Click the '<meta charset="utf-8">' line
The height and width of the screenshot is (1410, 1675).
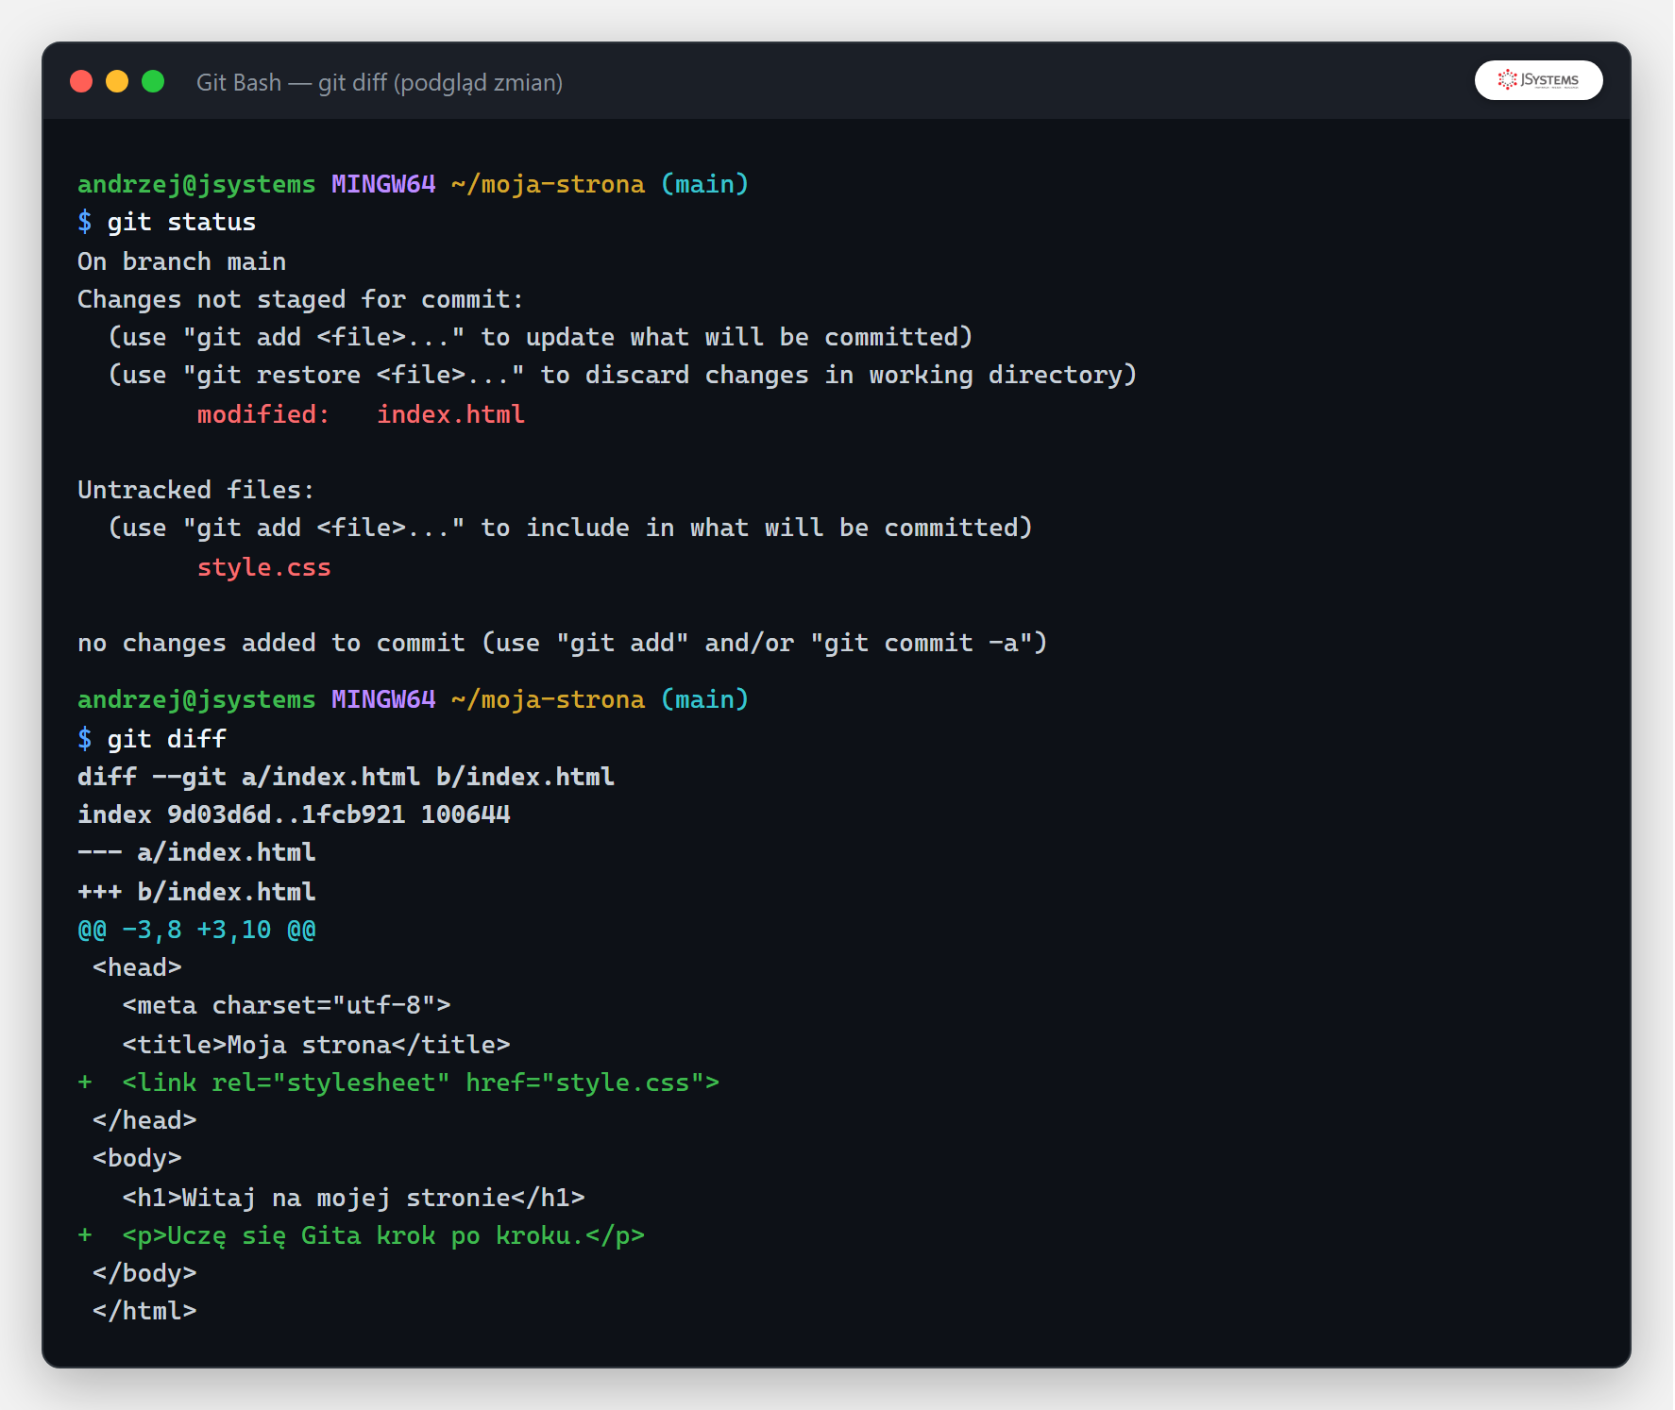point(286,1005)
